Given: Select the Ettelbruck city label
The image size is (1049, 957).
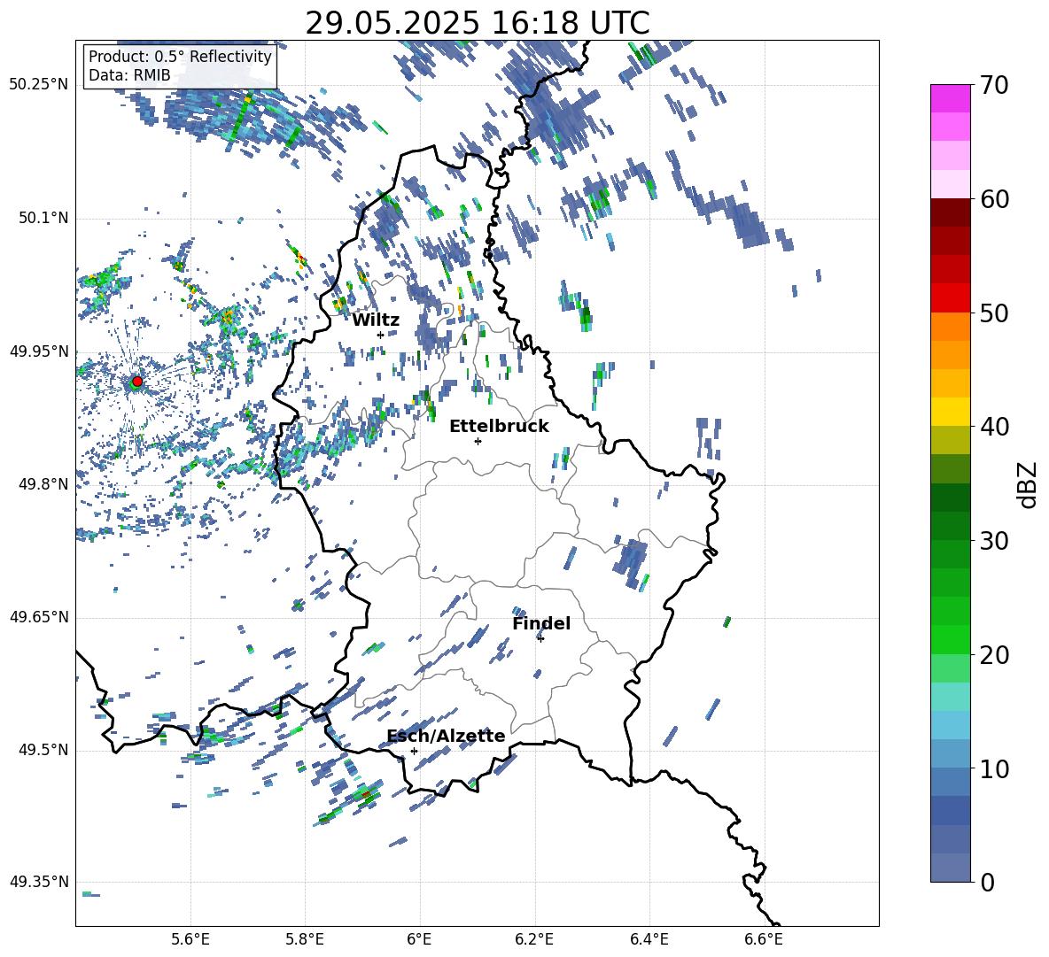Looking at the screenshot, I should 499,426.
